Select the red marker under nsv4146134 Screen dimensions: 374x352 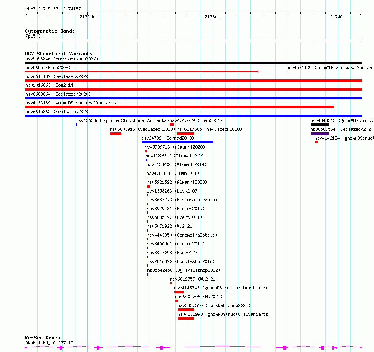pyautogui.click(x=316, y=142)
